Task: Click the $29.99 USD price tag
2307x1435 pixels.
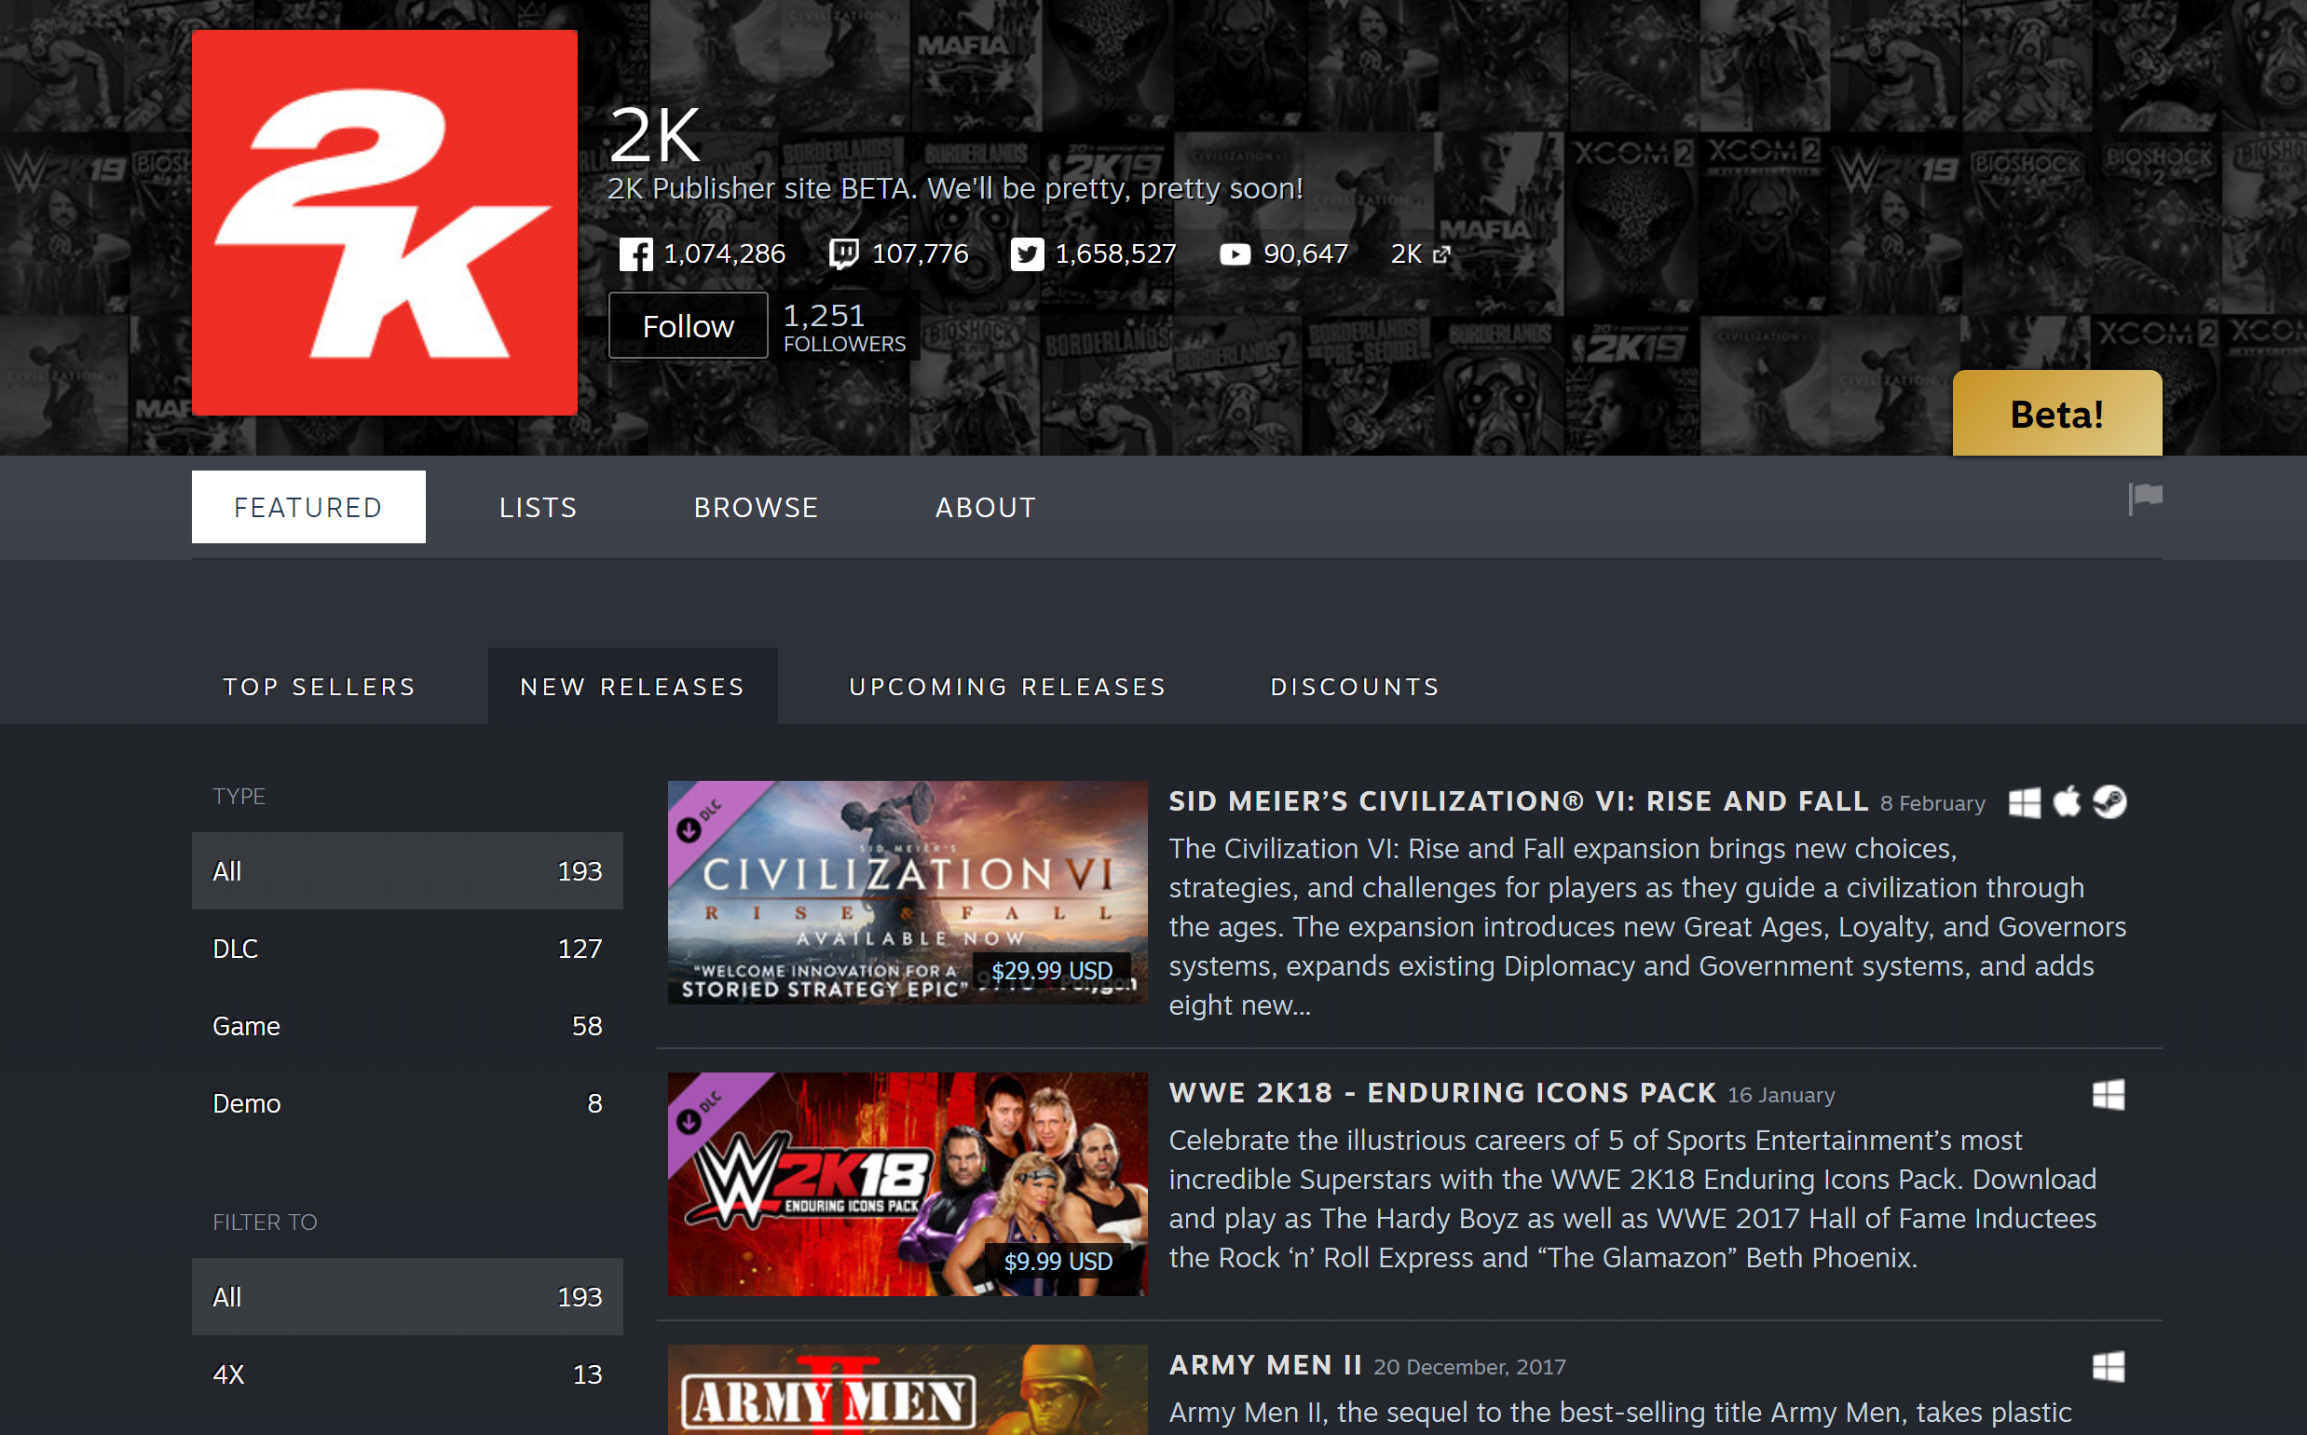Action: 1052,971
